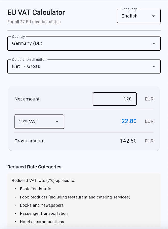
Task: Click the EU VAT Calculator heading
Action: pyautogui.click(x=36, y=12)
